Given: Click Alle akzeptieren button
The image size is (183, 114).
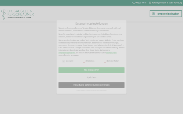Looking at the screenshot, I should click(x=91, y=70).
